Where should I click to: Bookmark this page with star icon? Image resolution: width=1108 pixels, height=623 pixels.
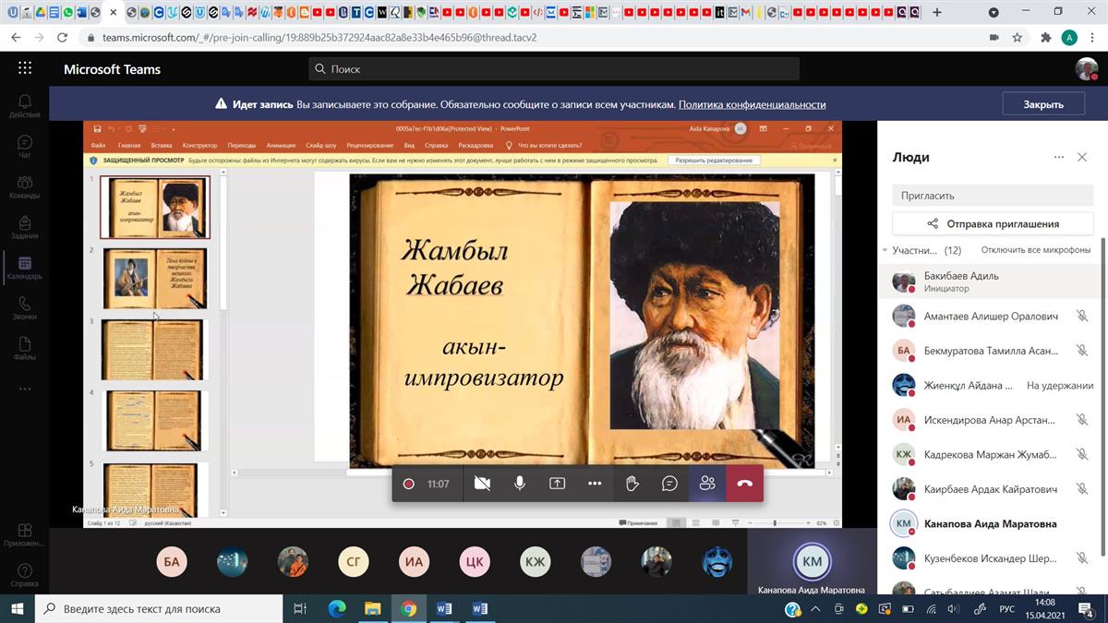pos(1017,38)
